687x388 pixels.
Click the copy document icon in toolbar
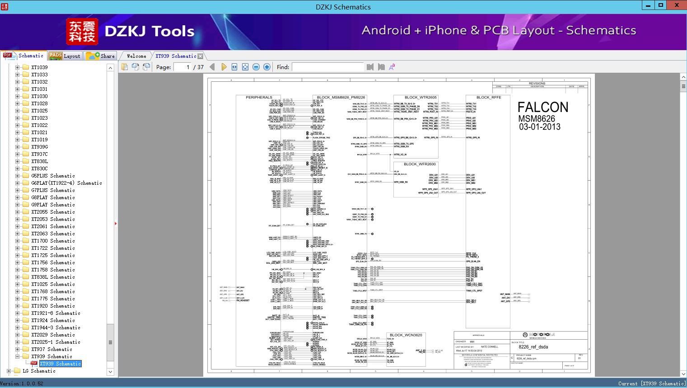(125, 67)
